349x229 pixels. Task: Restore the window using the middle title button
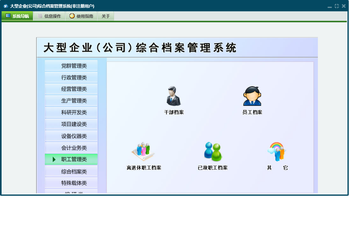coord(337,6)
